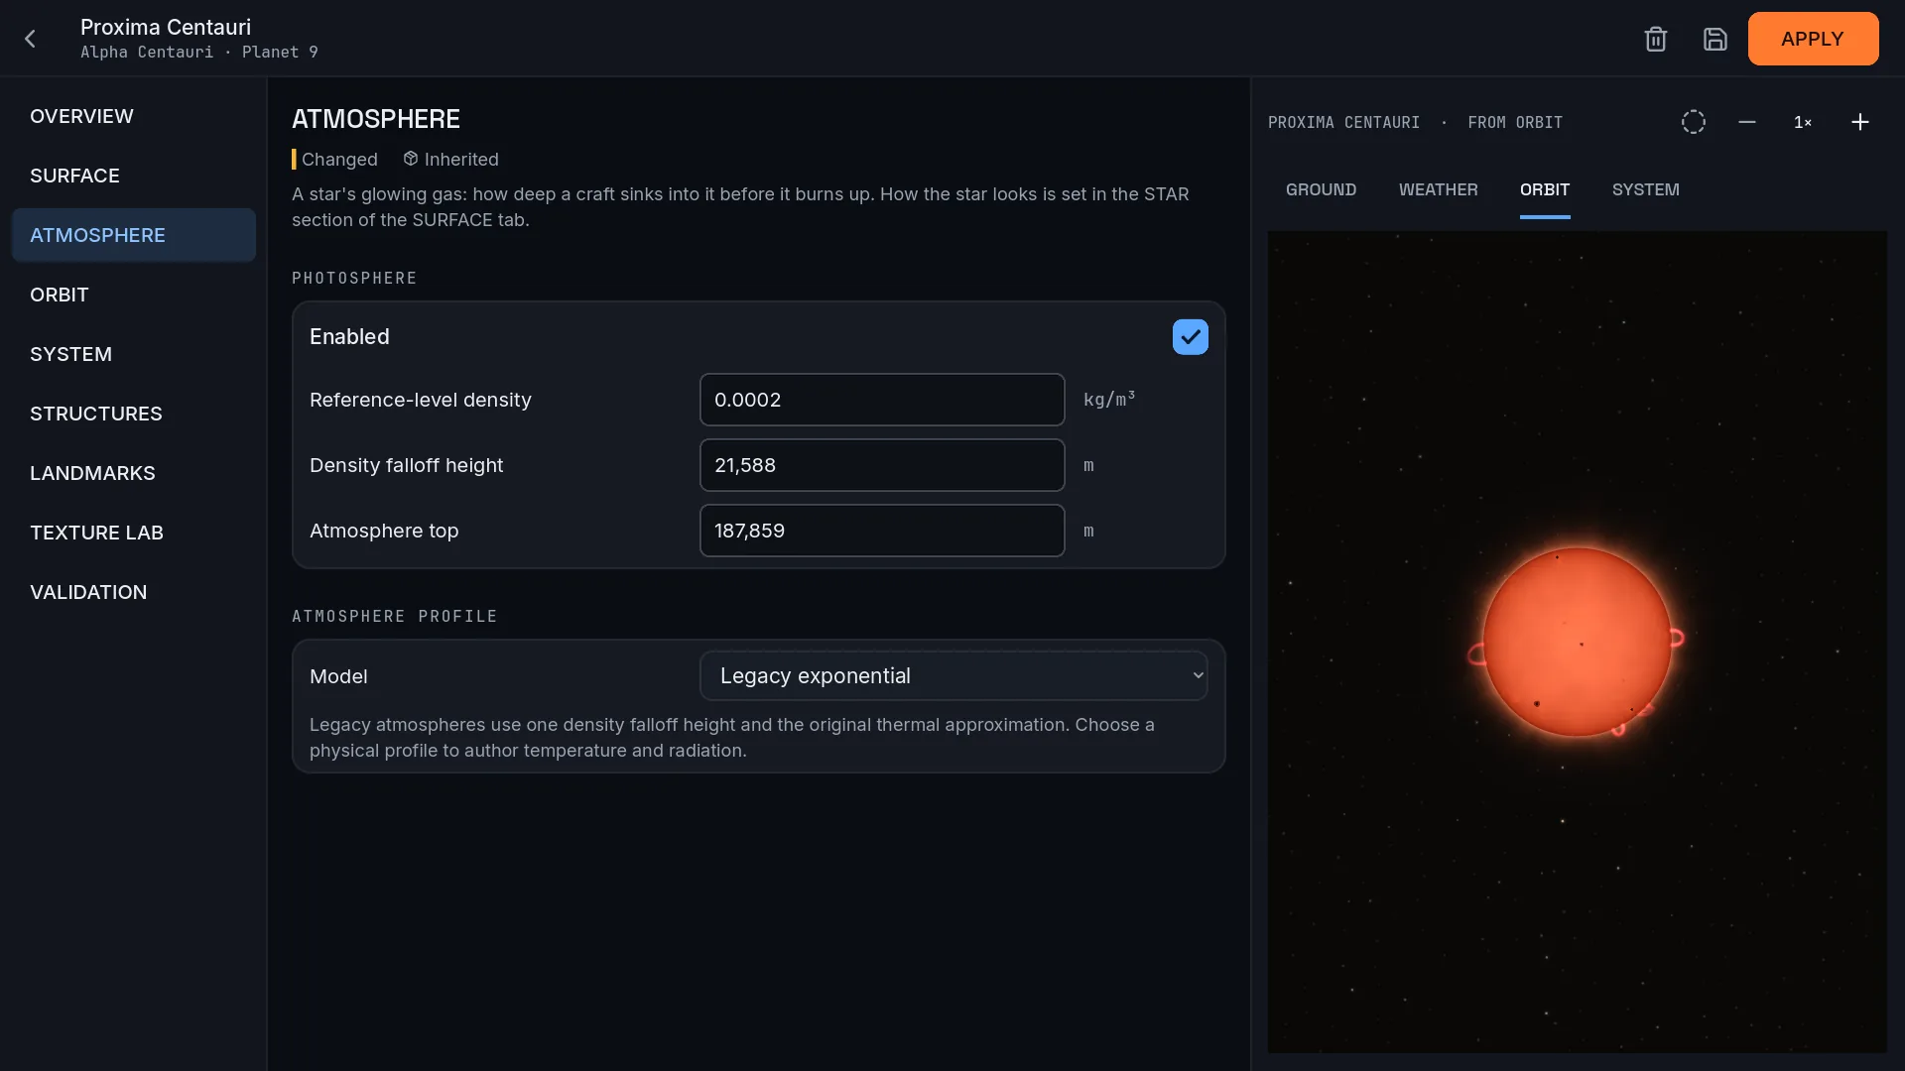The width and height of the screenshot is (1905, 1071).
Task: Go to STRUCTURES section
Action: 133,414
